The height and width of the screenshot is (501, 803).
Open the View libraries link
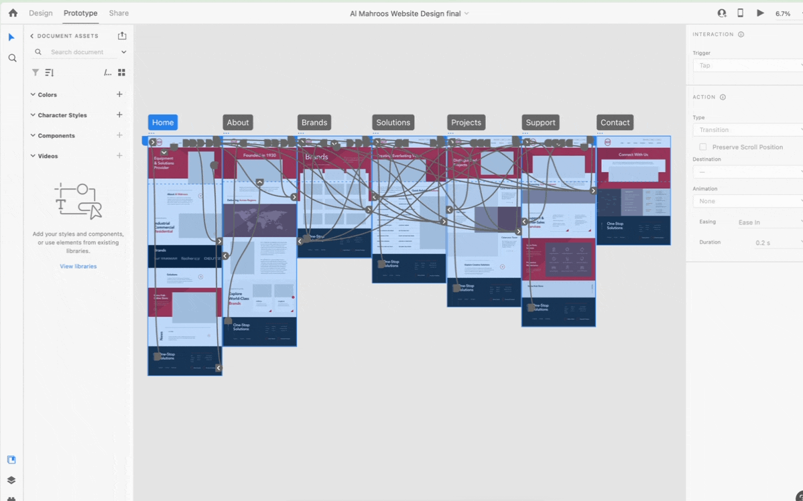[x=78, y=266]
